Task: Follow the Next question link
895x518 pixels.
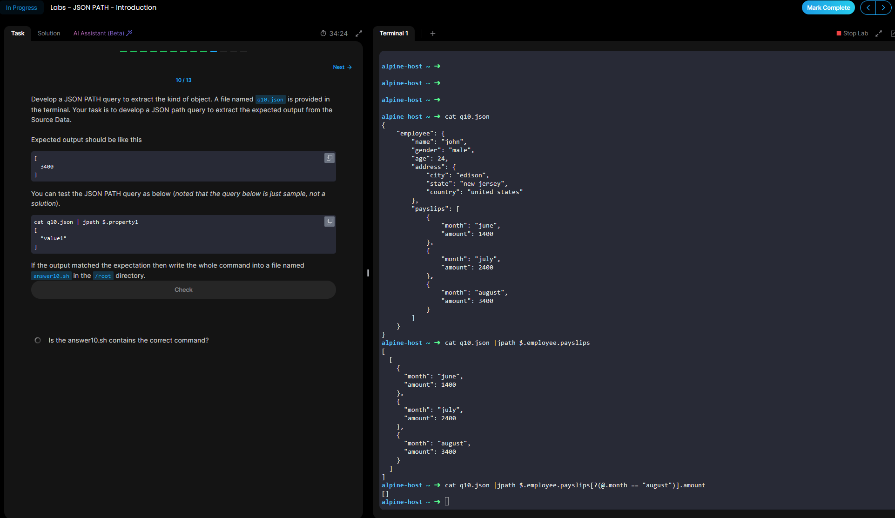Action: click(x=342, y=67)
